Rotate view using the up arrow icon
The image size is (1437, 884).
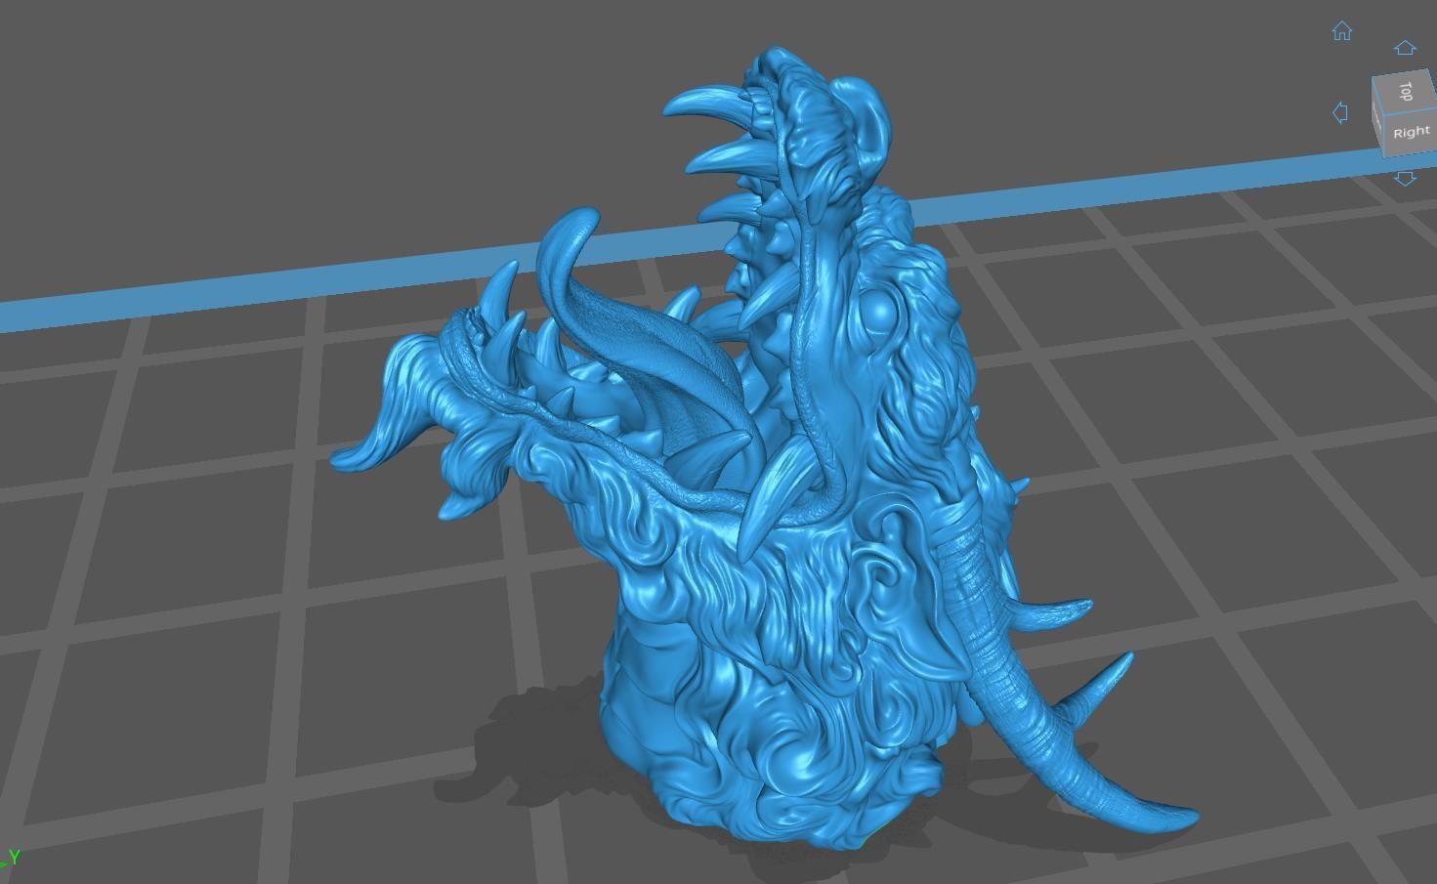[x=1405, y=48]
